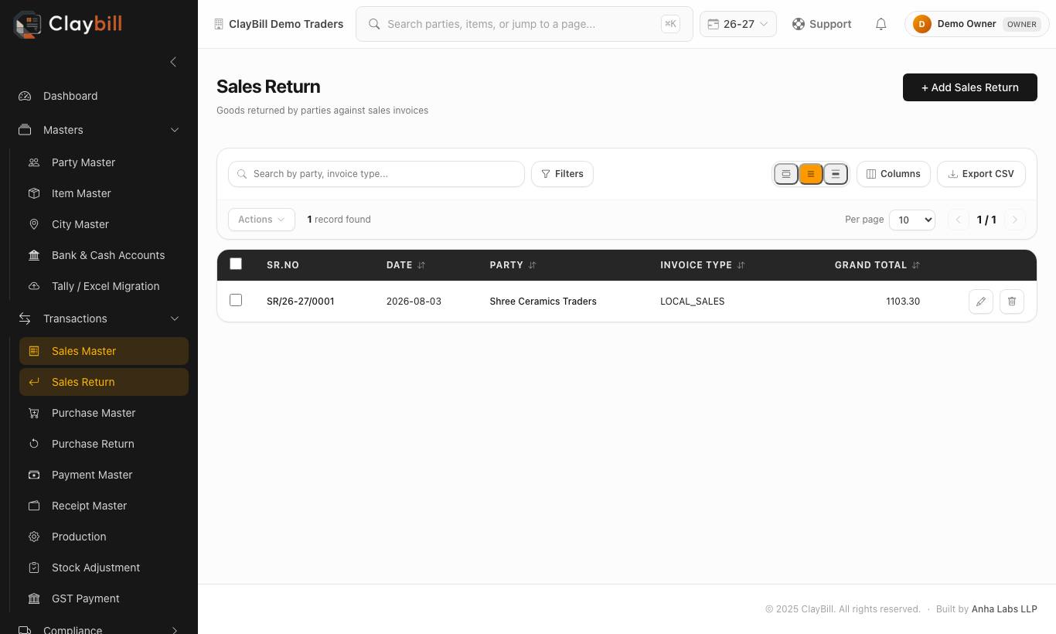Screen dimensions: 1056x634
Task: Sort by the Grand Total column arrows
Action: click(916, 265)
